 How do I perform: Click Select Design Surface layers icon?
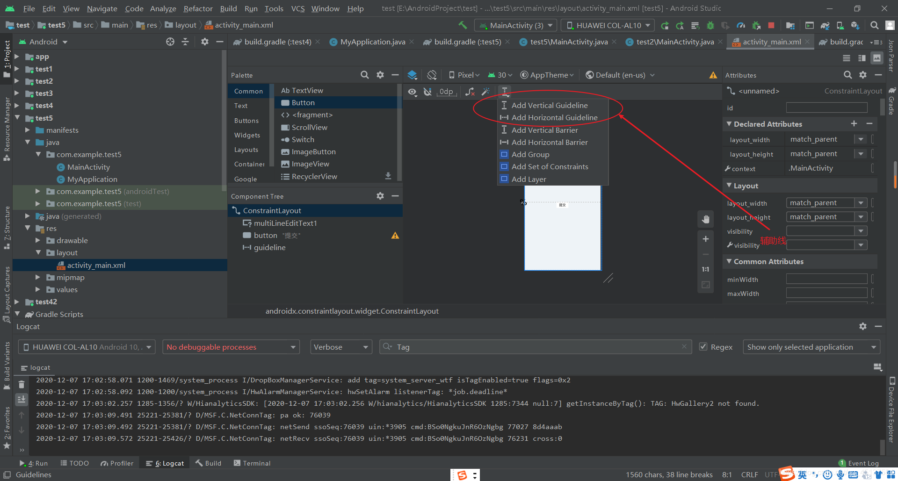(x=412, y=75)
